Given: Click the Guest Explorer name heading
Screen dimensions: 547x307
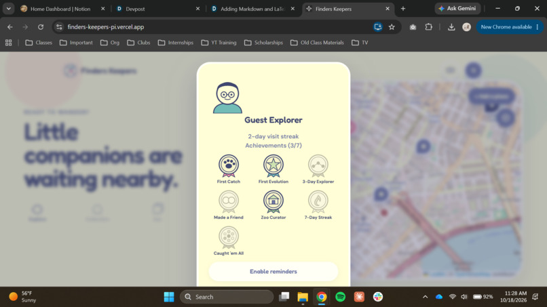Looking at the screenshot, I should [273, 120].
